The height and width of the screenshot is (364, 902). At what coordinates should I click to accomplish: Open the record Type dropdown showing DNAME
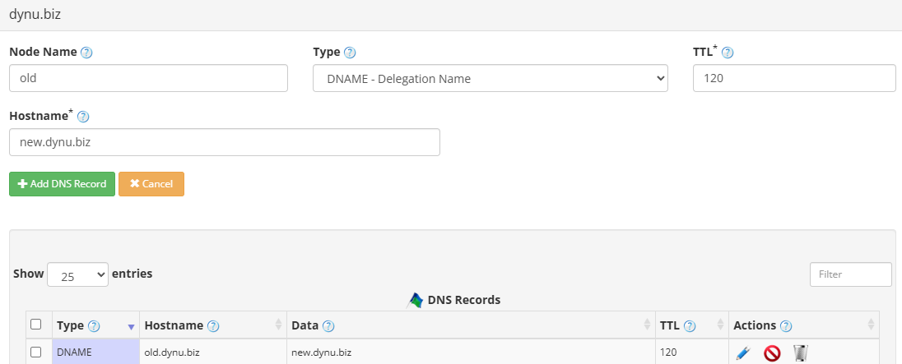[x=491, y=78]
